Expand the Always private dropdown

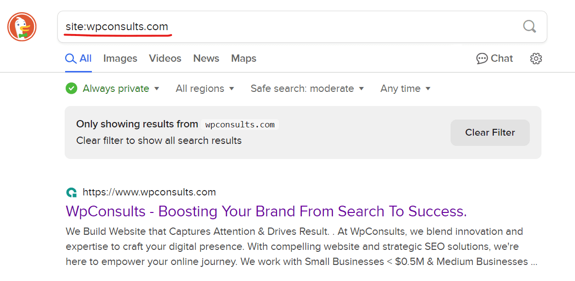pos(157,88)
